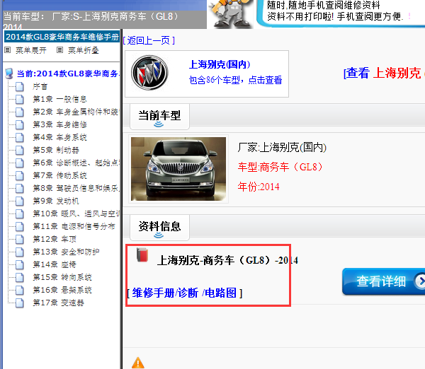This screenshot has height=369, width=425.
Task: Click page icon next to 序言
Action: [x=19, y=86]
